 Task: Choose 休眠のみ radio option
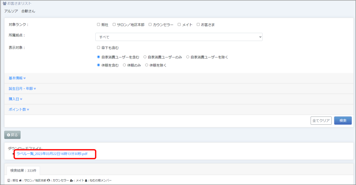pyautogui.click(x=124, y=65)
